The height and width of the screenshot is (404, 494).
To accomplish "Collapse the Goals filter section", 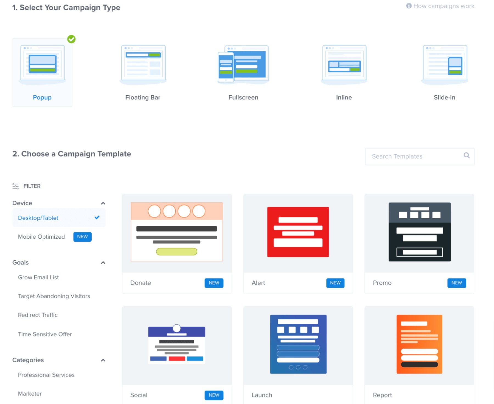I will (x=103, y=263).
